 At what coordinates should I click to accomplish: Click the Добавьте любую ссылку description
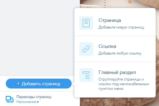click(x=120, y=53)
